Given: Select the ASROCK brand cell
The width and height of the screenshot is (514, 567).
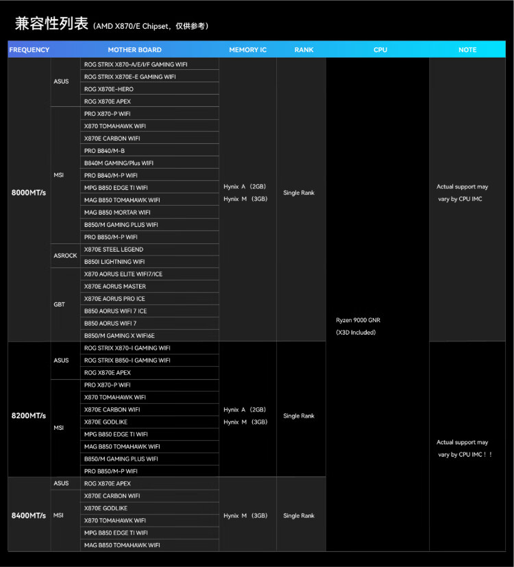Looking at the screenshot, I should (x=65, y=256).
